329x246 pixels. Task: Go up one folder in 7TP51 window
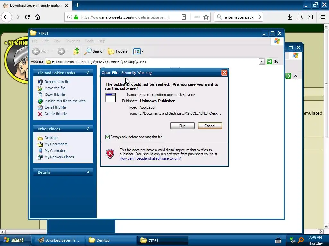point(76,51)
